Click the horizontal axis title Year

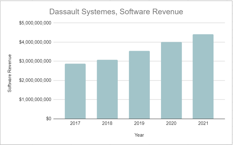coord(139,135)
